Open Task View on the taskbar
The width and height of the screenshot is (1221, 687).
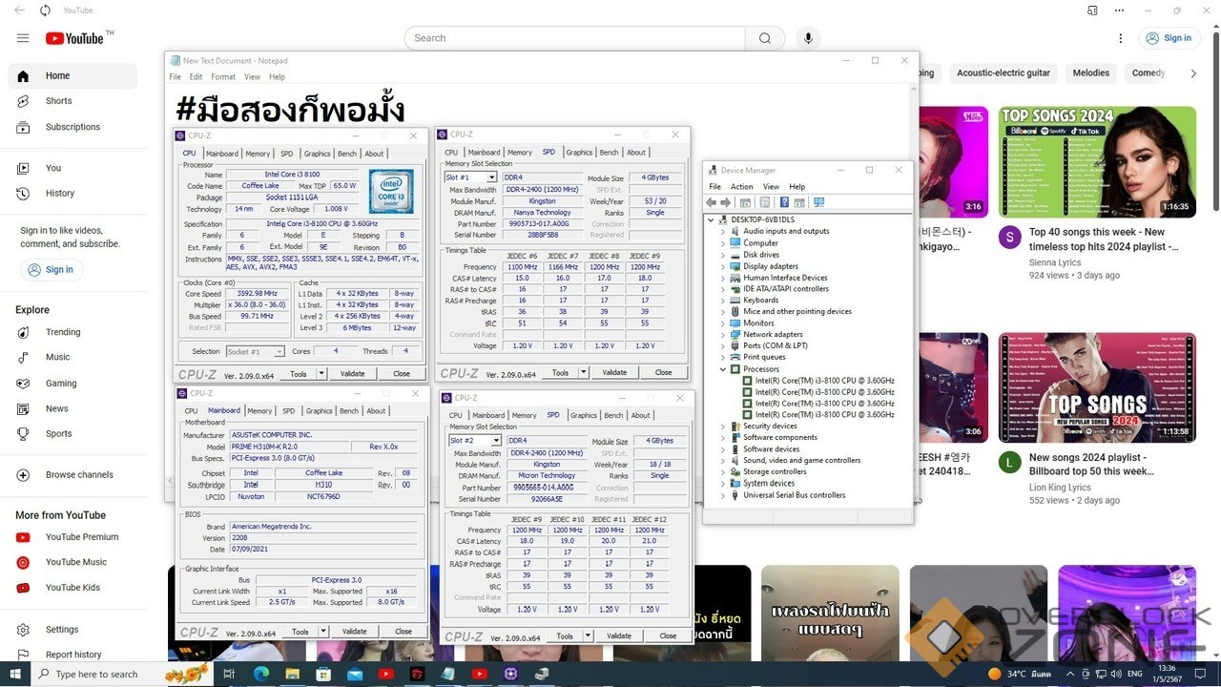click(230, 674)
